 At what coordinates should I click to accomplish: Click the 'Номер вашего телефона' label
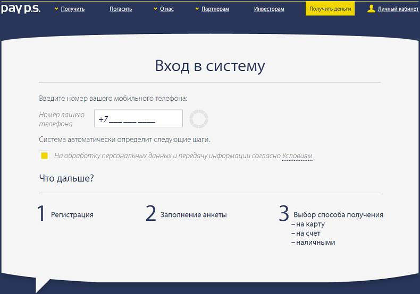point(62,119)
